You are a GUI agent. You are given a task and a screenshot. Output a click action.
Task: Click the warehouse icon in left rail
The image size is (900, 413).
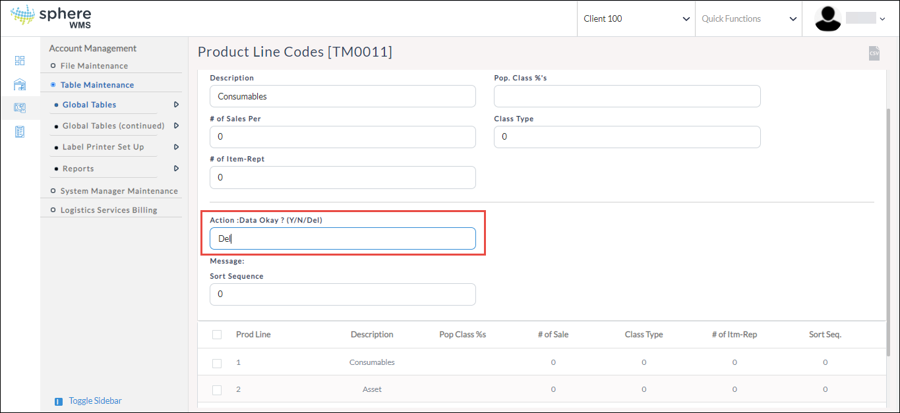(20, 84)
